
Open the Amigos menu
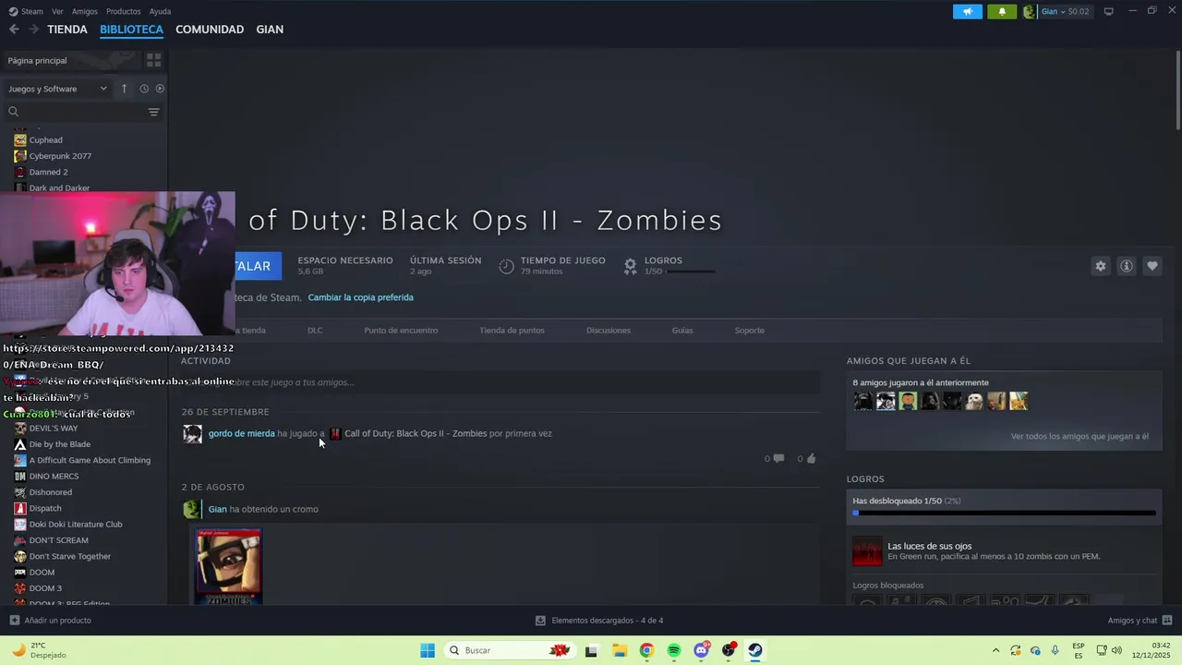pyautogui.click(x=85, y=11)
